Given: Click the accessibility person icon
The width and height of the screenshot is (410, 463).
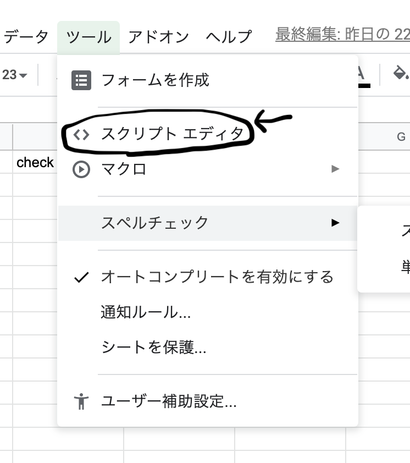Looking at the screenshot, I should [81, 401].
